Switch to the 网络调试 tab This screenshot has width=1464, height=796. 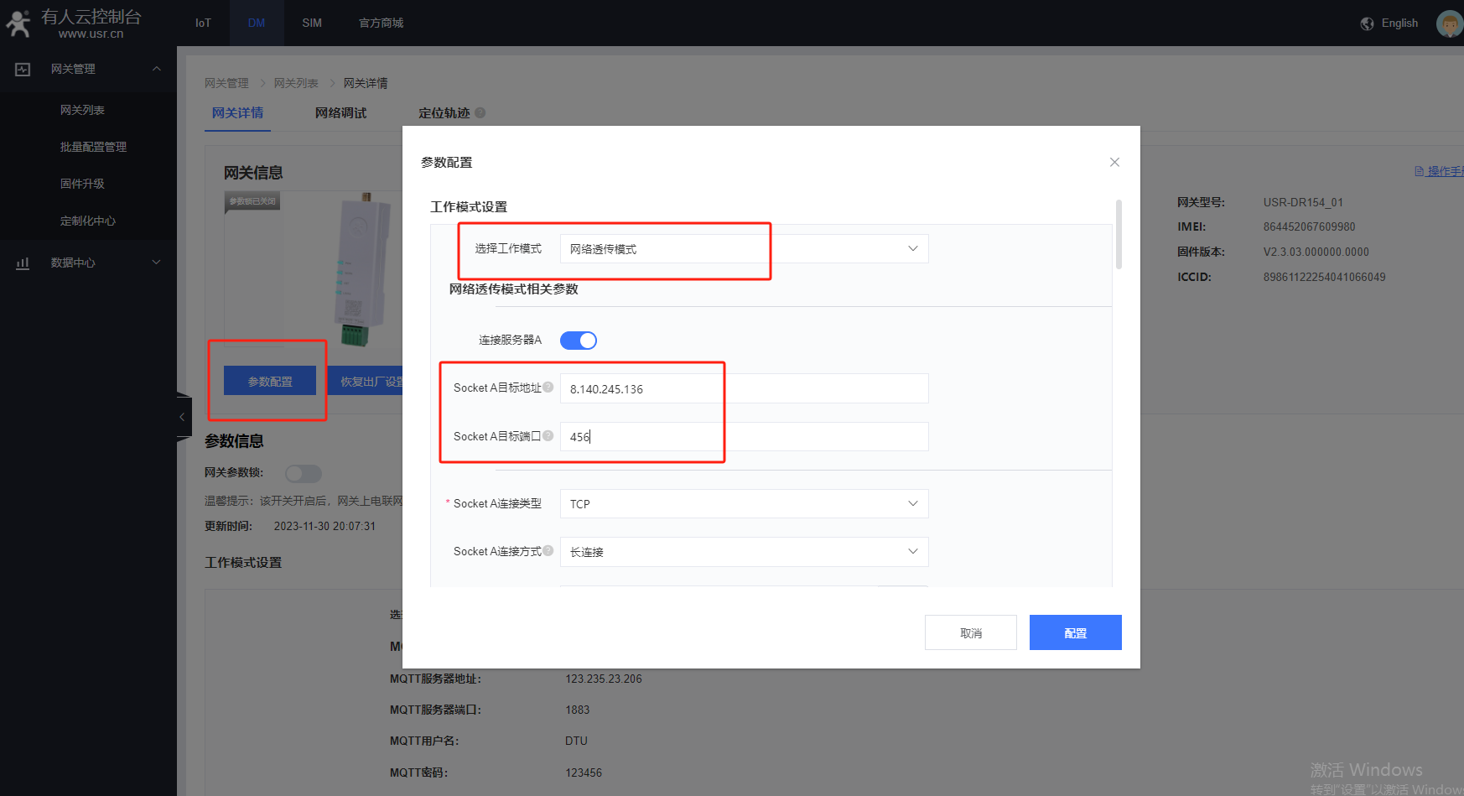(340, 113)
